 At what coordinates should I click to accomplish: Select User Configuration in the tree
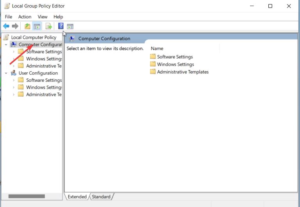click(38, 73)
